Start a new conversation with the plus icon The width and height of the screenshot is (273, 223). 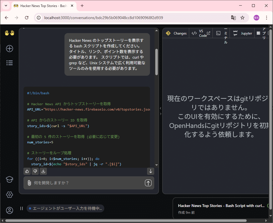click(10, 49)
